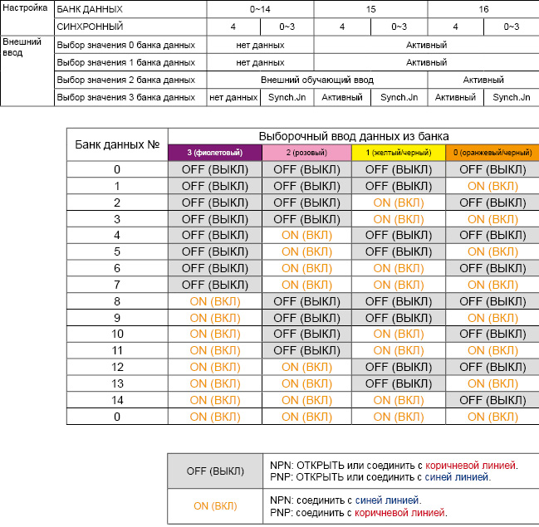Click 'Выборочный ввод данных из банка' heading
This screenshot has height=527, width=539.
pos(353,136)
